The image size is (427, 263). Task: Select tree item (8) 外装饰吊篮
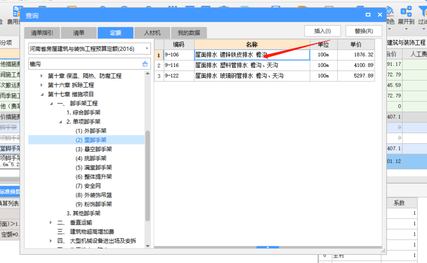(94, 195)
